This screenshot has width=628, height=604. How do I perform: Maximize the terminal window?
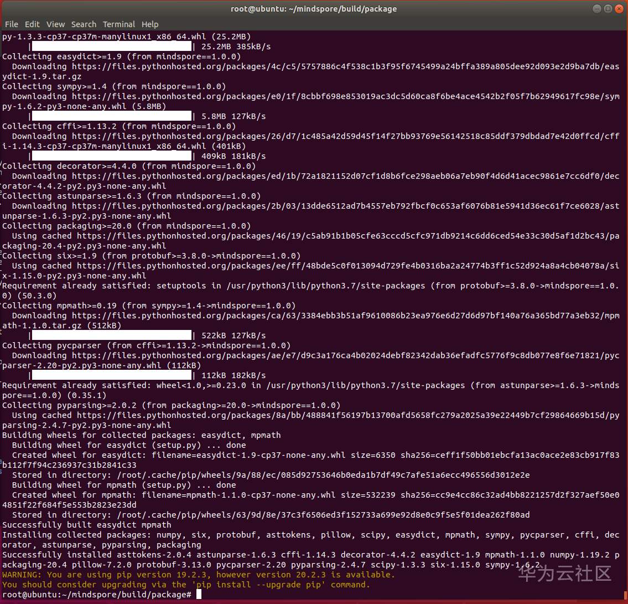(x=608, y=9)
